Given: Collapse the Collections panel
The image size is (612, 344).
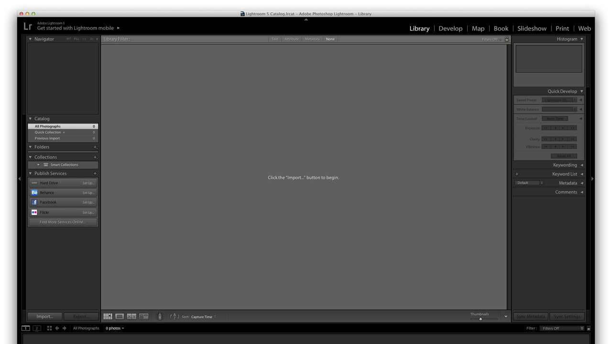Looking at the screenshot, I should [31, 157].
